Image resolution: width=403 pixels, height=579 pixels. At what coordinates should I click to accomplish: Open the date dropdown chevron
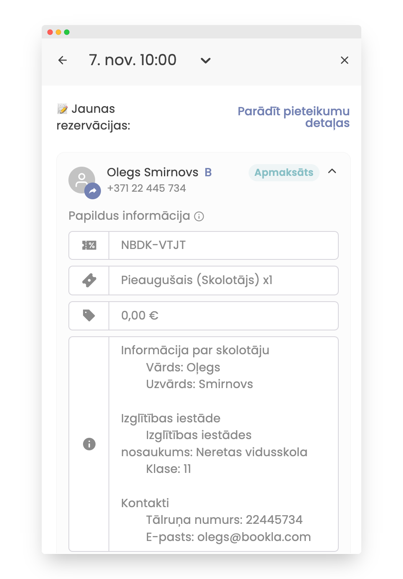coord(206,61)
